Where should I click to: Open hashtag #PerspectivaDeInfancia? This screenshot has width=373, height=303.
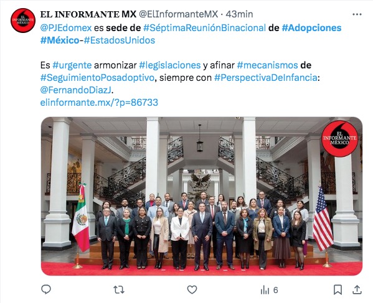point(266,78)
